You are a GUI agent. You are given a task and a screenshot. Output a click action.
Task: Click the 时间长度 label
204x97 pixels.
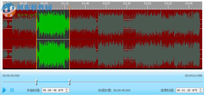pos(105,90)
